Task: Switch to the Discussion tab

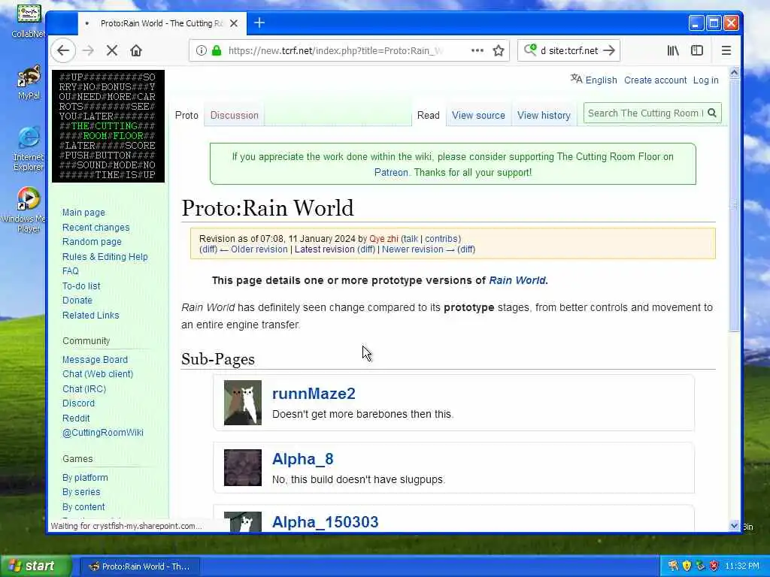Action: [235, 115]
